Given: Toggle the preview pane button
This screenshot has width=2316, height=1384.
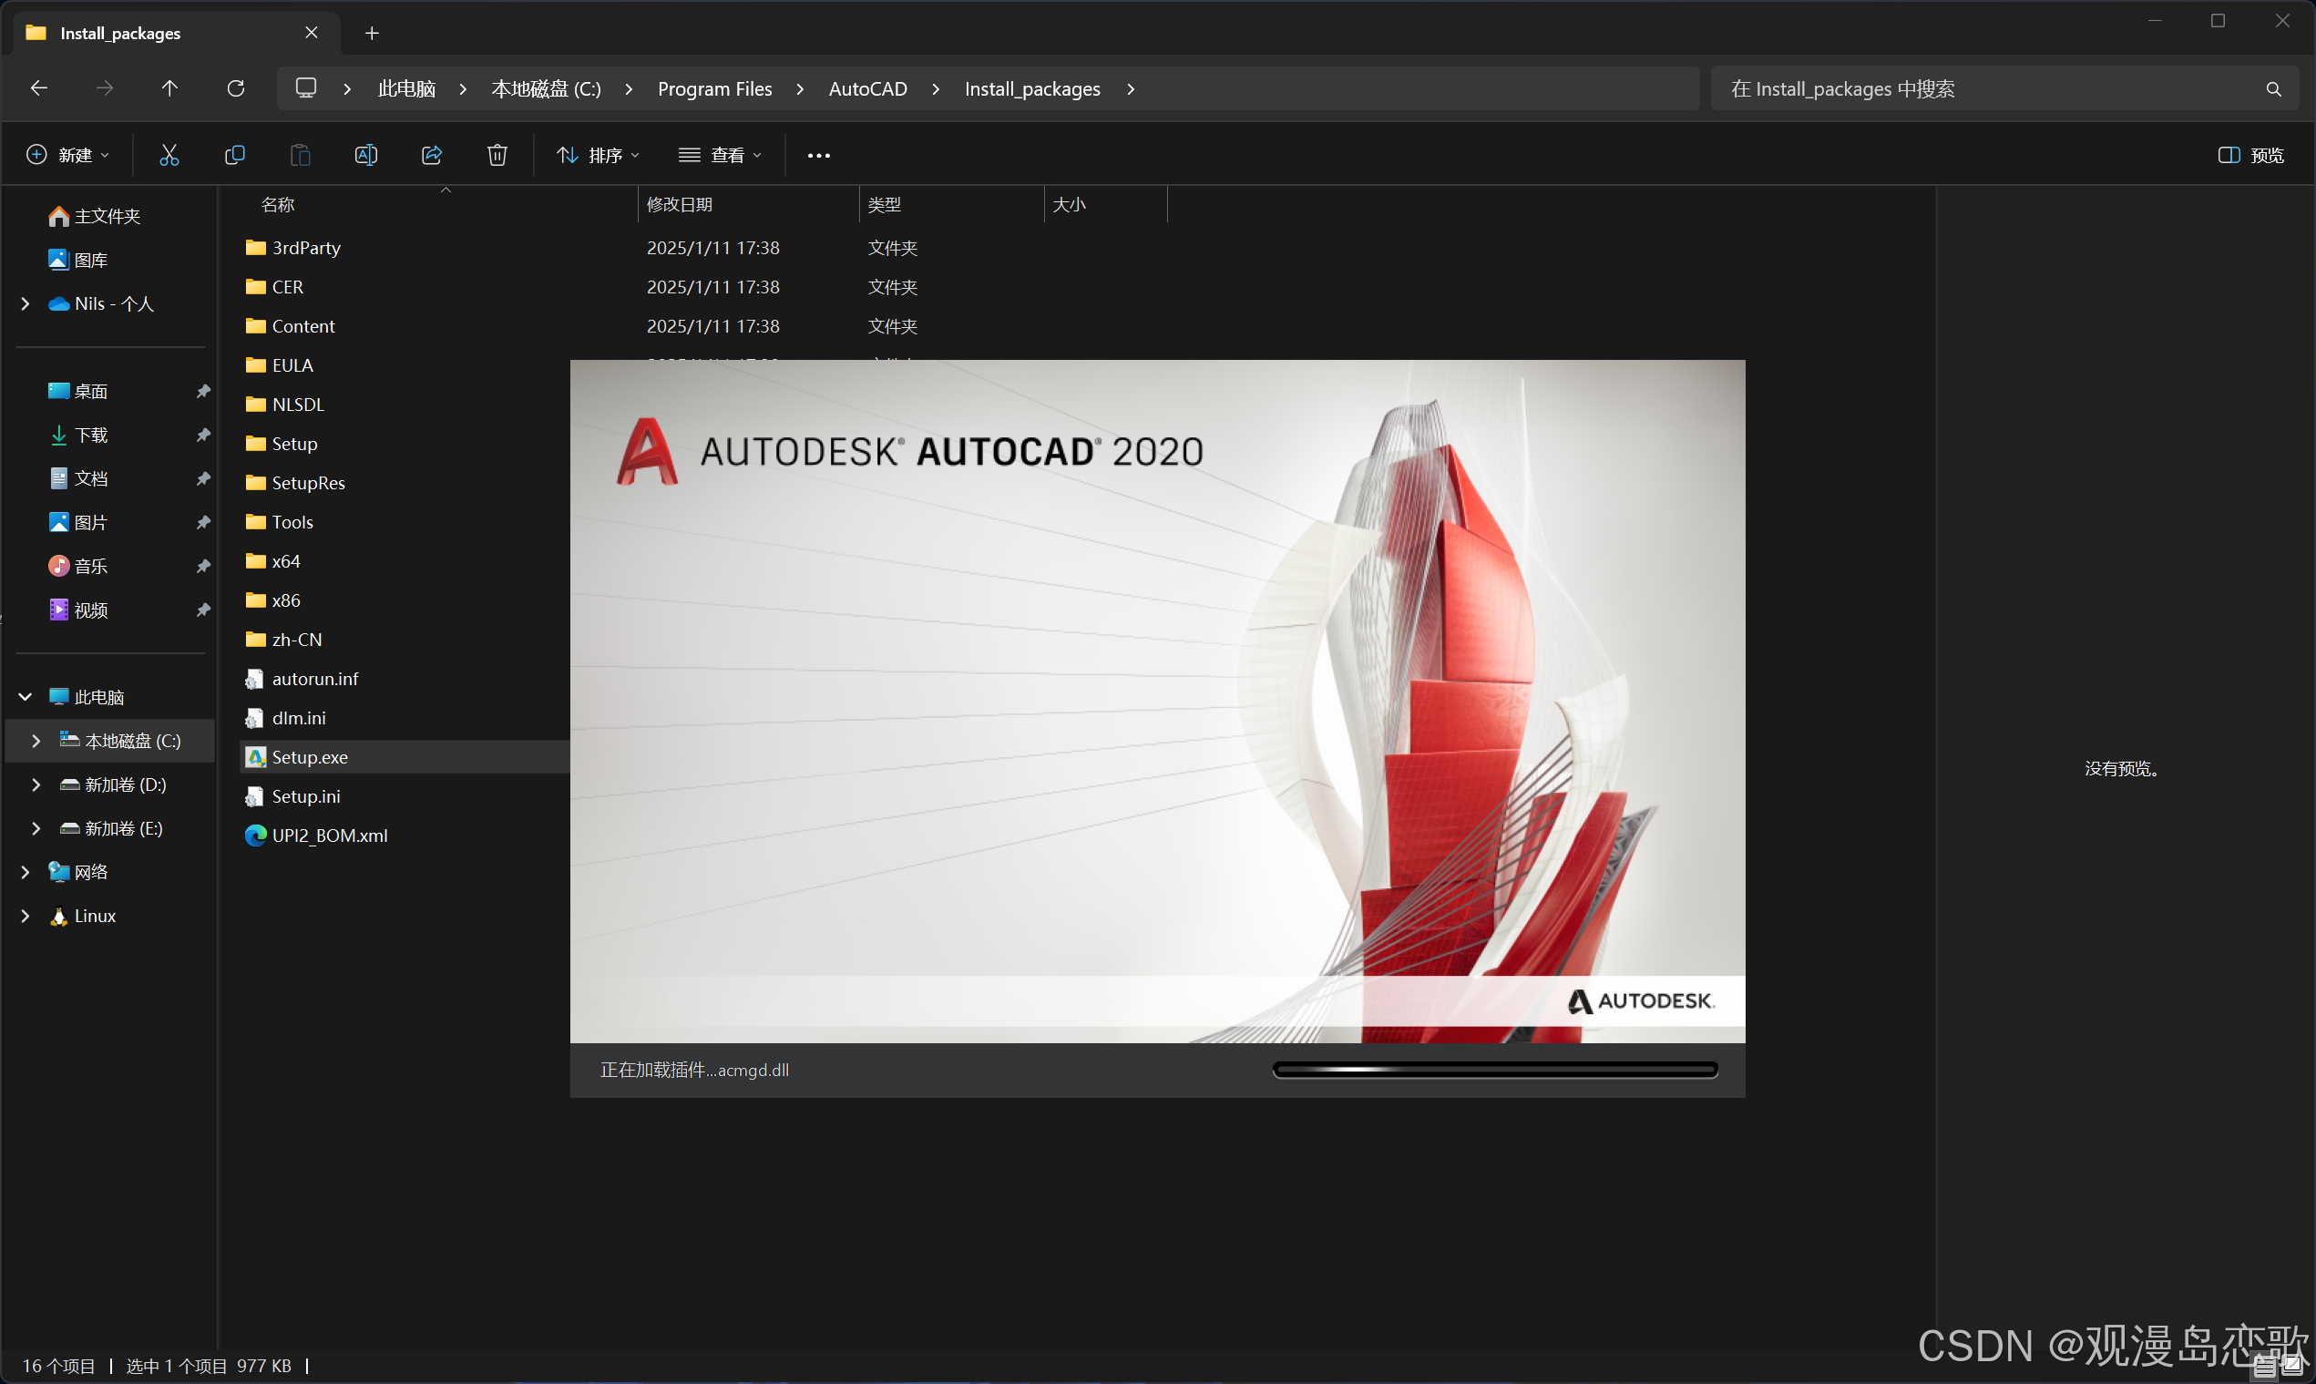Looking at the screenshot, I should point(2249,155).
